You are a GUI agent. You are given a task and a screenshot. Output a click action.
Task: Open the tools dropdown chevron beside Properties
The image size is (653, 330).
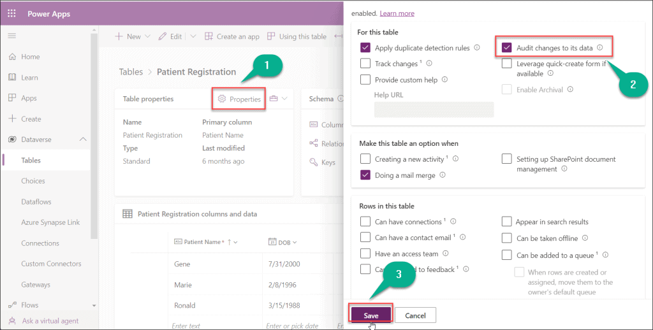tap(284, 99)
